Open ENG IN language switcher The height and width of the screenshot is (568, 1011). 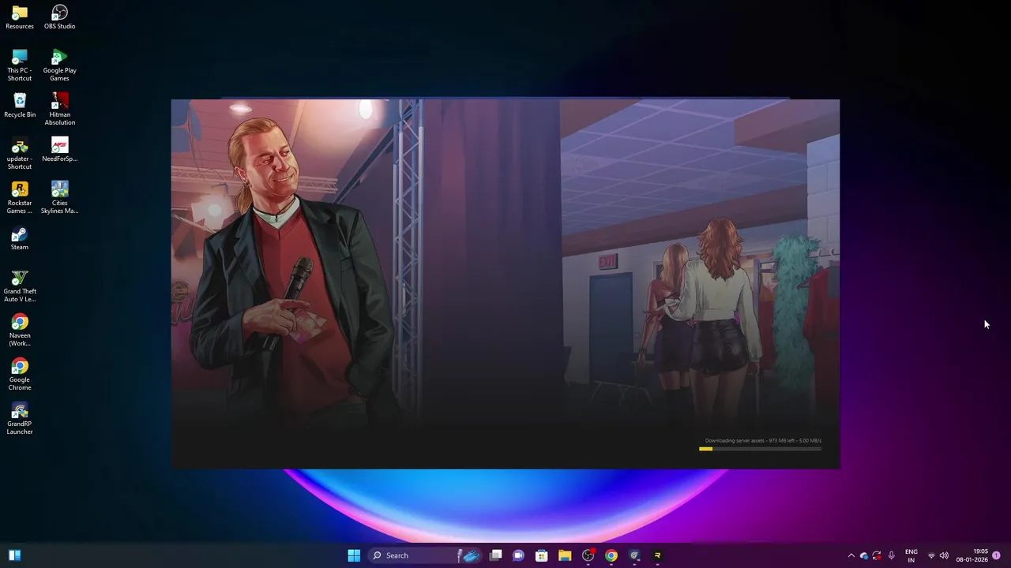point(911,555)
